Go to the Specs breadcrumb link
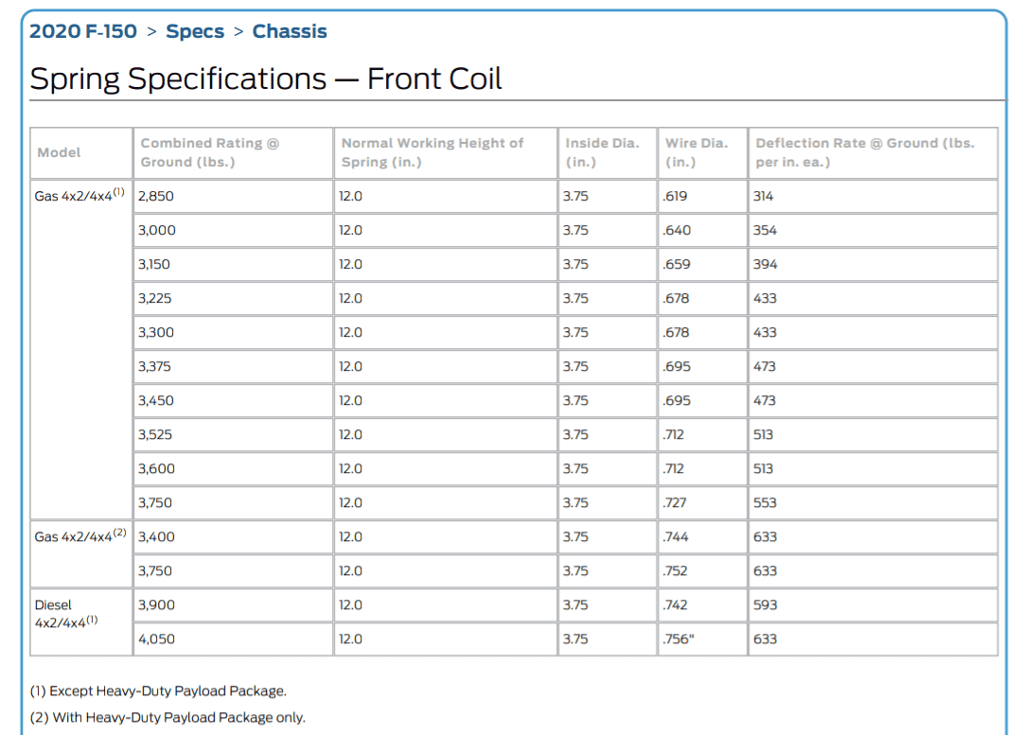1022x735 pixels. [194, 31]
